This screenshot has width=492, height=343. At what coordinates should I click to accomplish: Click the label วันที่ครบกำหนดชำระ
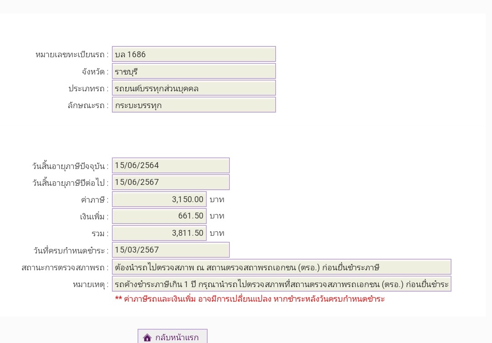(71, 251)
